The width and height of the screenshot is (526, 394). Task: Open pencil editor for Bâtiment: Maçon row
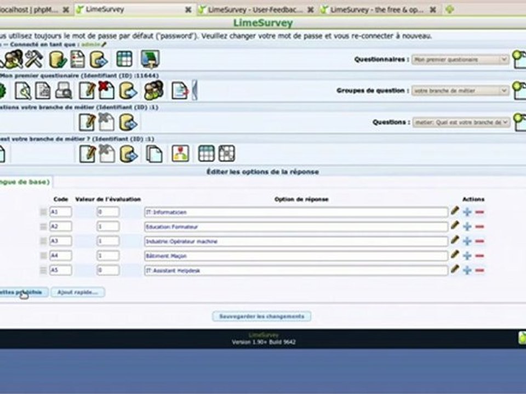point(455,255)
